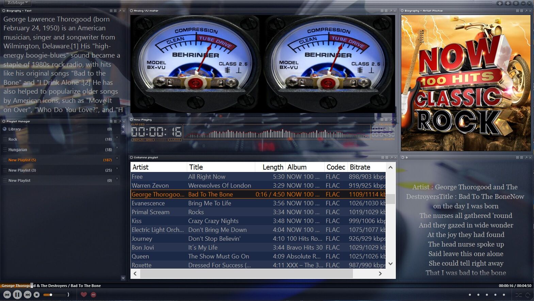Toggle shuffle playback order
Image resolution: width=534 pixels, height=301 pixels.
coord(519,295)
